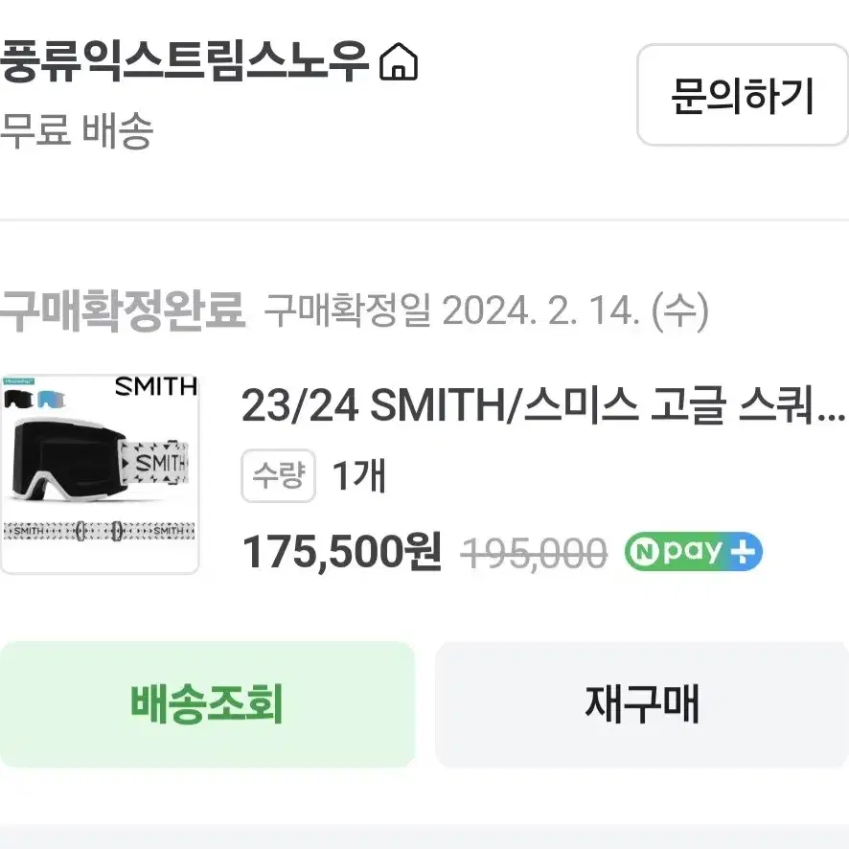Click the SMITH logo in the product image
Image resolution: width=849 pixels, height=849 pixels.
156,386
